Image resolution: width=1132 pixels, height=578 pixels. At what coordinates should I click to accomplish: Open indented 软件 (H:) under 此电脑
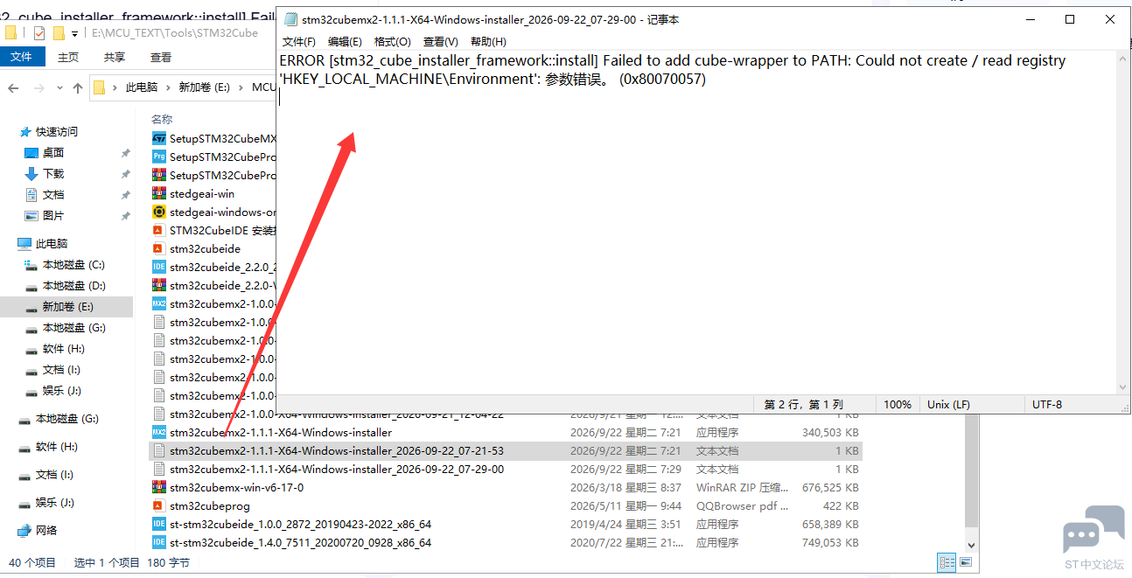click(x=63, y=348)
